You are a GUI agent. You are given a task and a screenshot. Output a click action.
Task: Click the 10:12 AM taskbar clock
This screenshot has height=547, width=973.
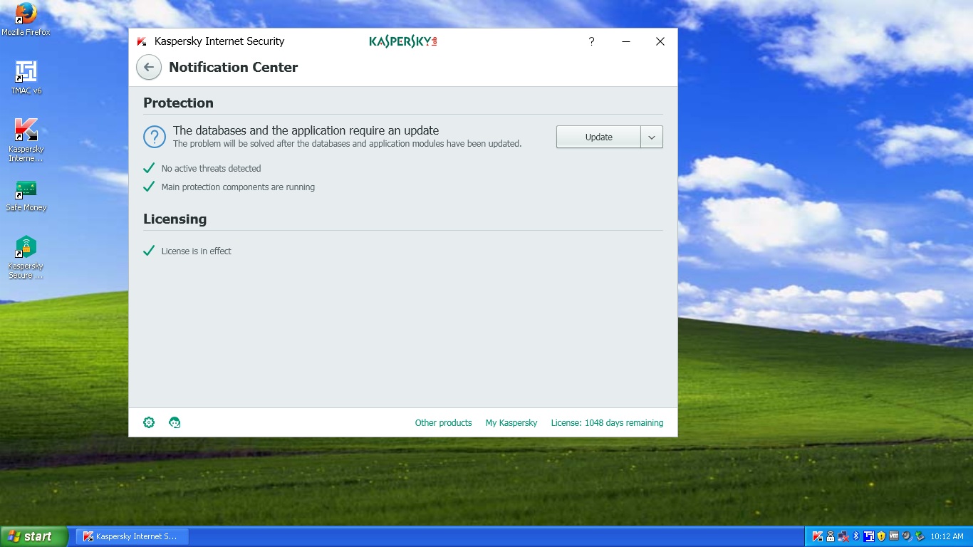pyautogui.click(x=947, y=536)
